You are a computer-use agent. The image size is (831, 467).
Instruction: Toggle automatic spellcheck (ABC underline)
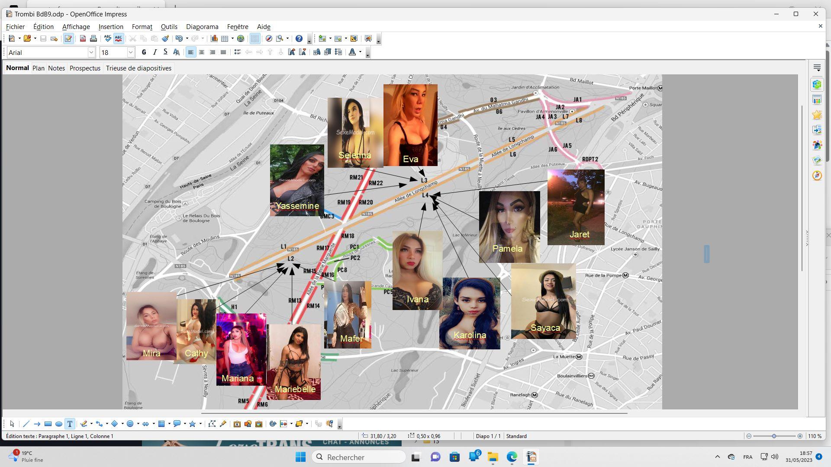[119, 39]
